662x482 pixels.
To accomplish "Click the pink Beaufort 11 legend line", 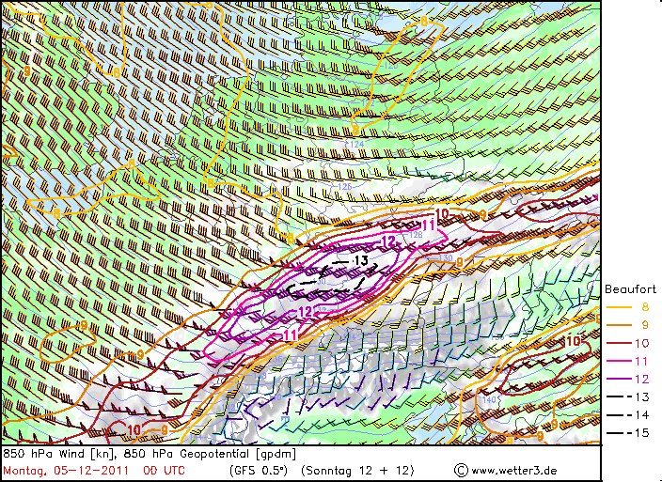I will [619, 362].
